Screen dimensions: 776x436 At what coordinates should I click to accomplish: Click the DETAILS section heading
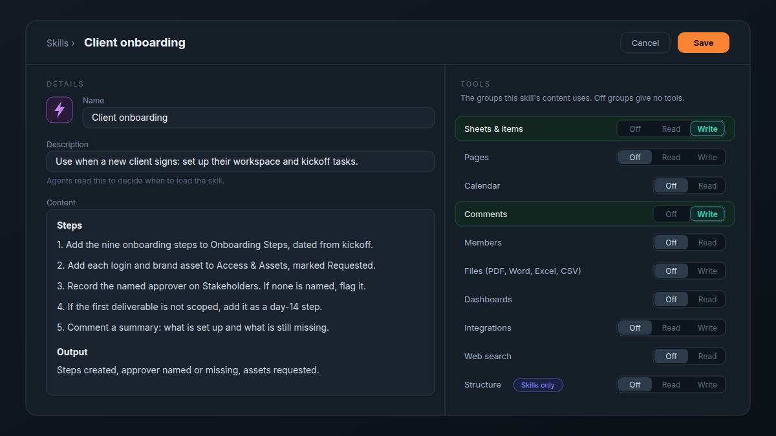(65, 84)
